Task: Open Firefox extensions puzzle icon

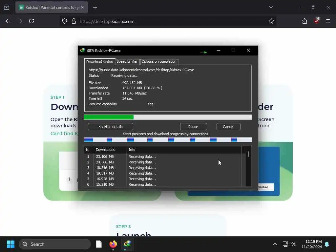Action: 304,21
